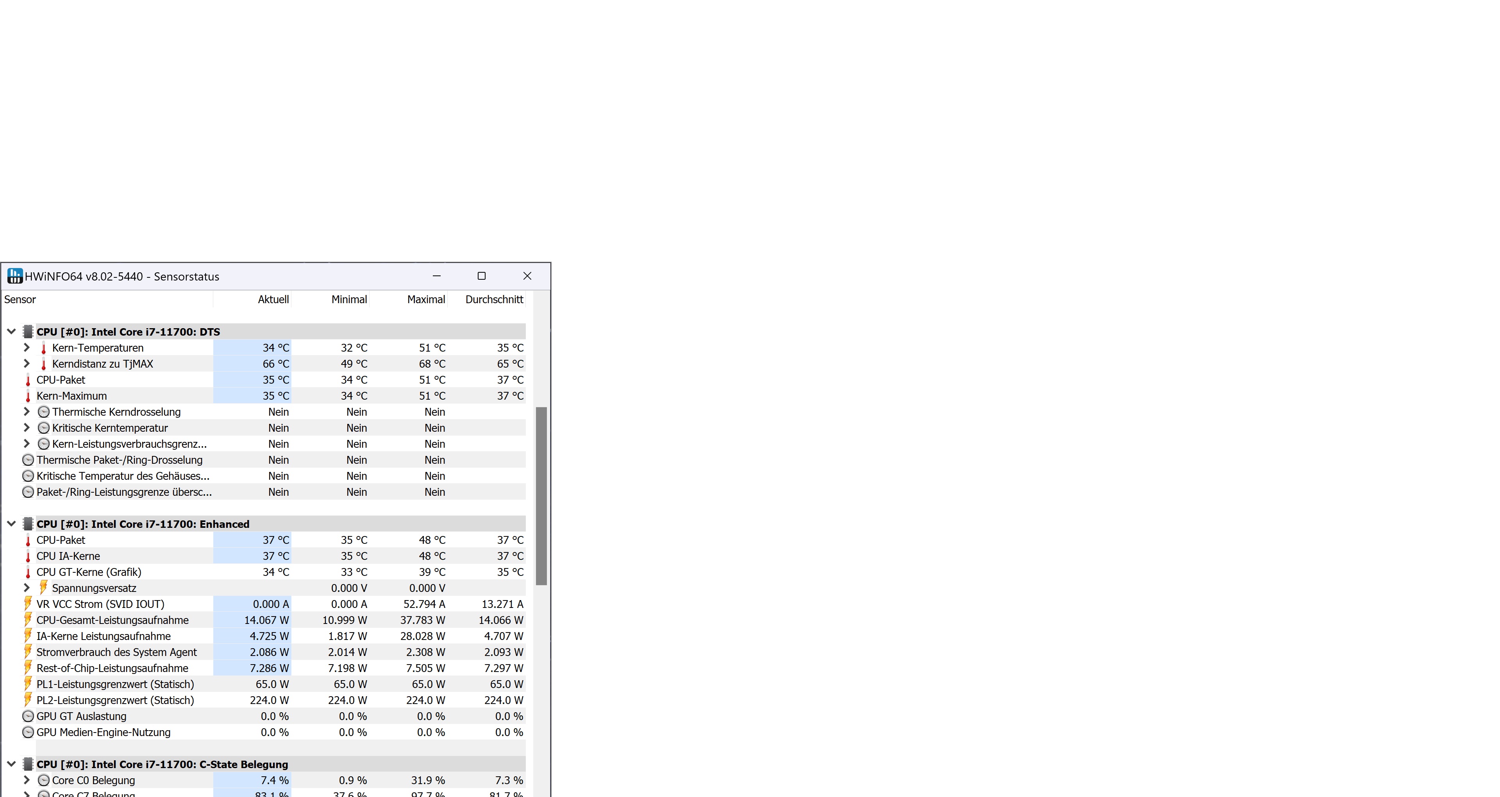
Task: Select the CPU-Gesamt-Leistungsaufnahme row
Action: [x=112, y=620]
